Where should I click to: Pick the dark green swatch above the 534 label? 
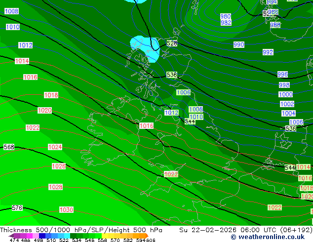(x=73, y=236)
